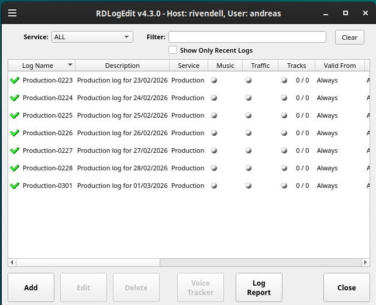Select the Production-0225 log name
Screen dimensions: 376x305
tap(48, 115)
